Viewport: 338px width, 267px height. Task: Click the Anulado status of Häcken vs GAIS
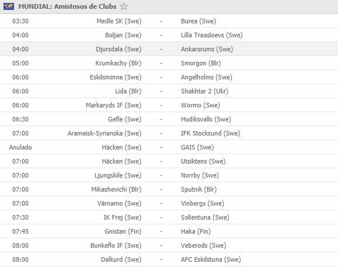(x=20, y=147)
